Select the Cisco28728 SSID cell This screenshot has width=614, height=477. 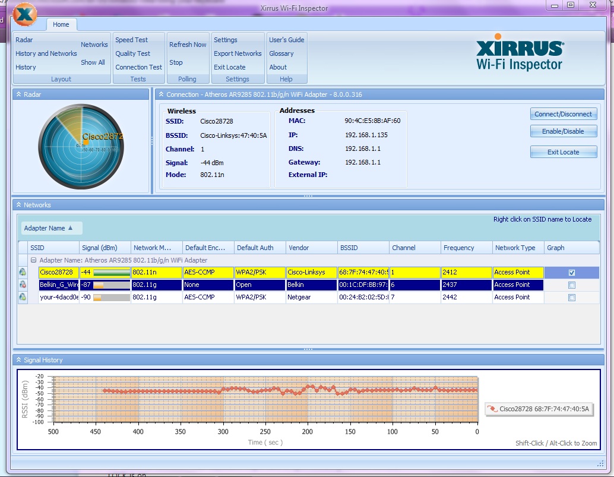59,272
